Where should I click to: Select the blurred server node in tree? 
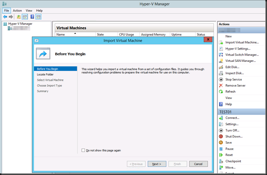[x=19, y=28]
